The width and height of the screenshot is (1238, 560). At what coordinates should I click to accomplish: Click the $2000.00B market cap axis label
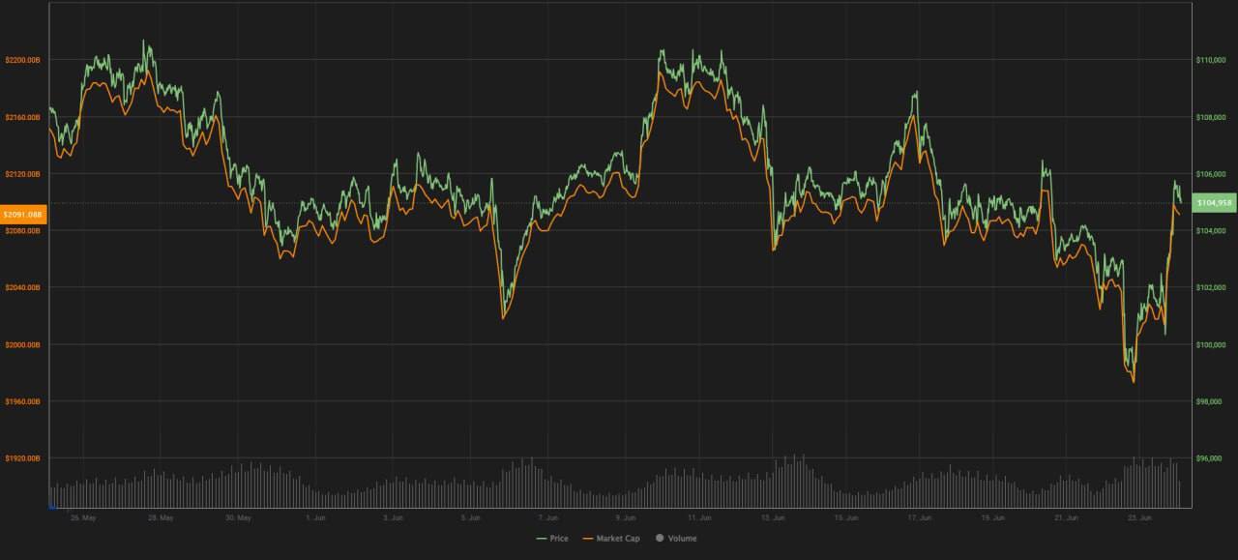pos(24,344)
